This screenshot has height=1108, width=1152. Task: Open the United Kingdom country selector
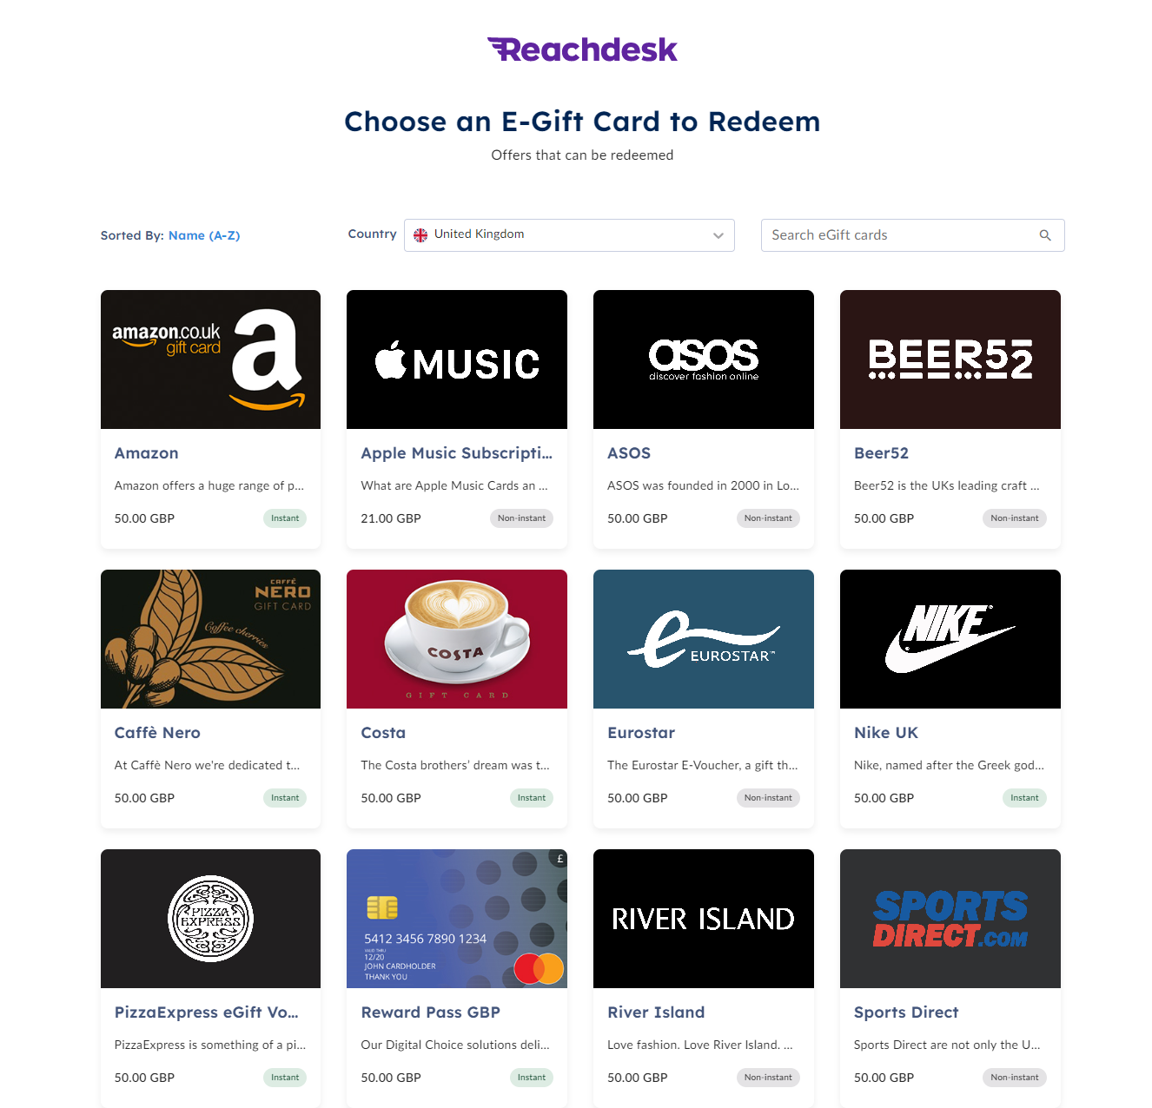(x=569, y=235)
